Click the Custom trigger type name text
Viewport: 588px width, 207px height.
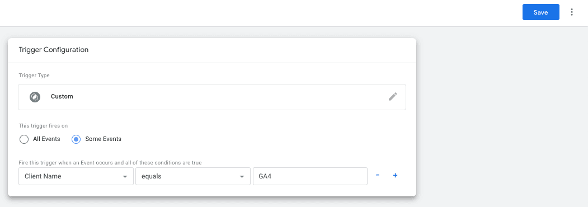click(x=62, y=97)
